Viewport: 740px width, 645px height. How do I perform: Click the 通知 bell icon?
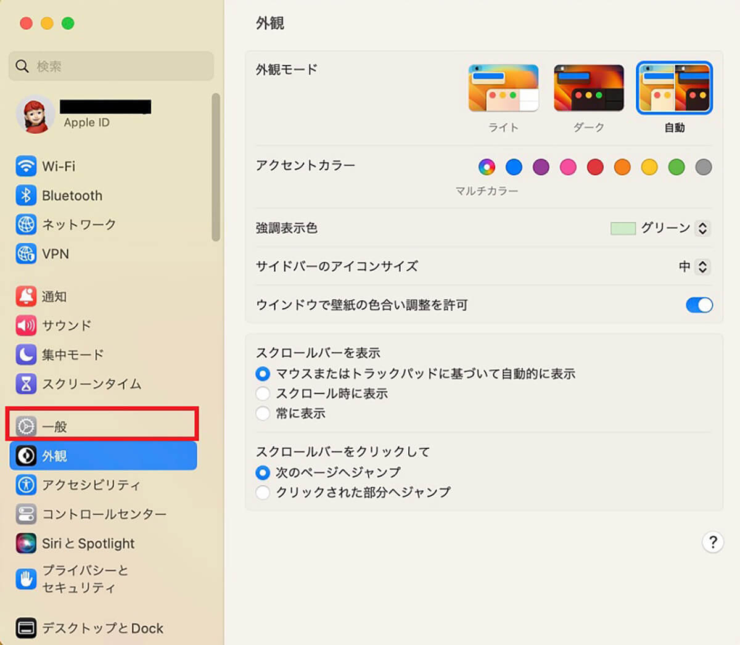coord(26,297)
